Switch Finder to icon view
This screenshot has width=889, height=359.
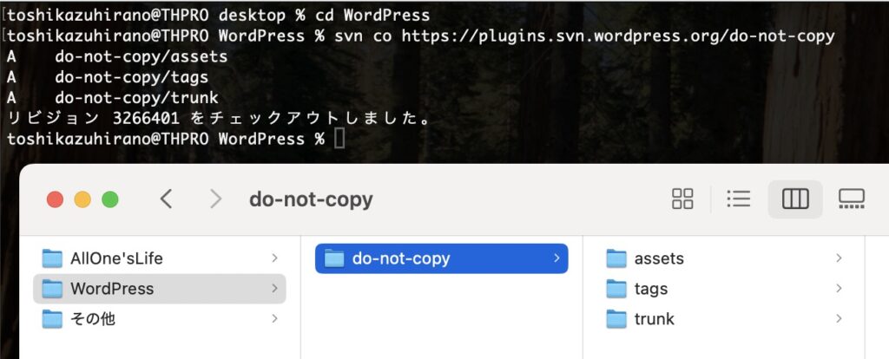[x=682, y=199]
